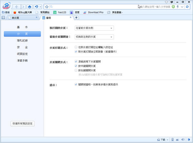Open the 下載 dropdown in status bar

coord(162,140)
